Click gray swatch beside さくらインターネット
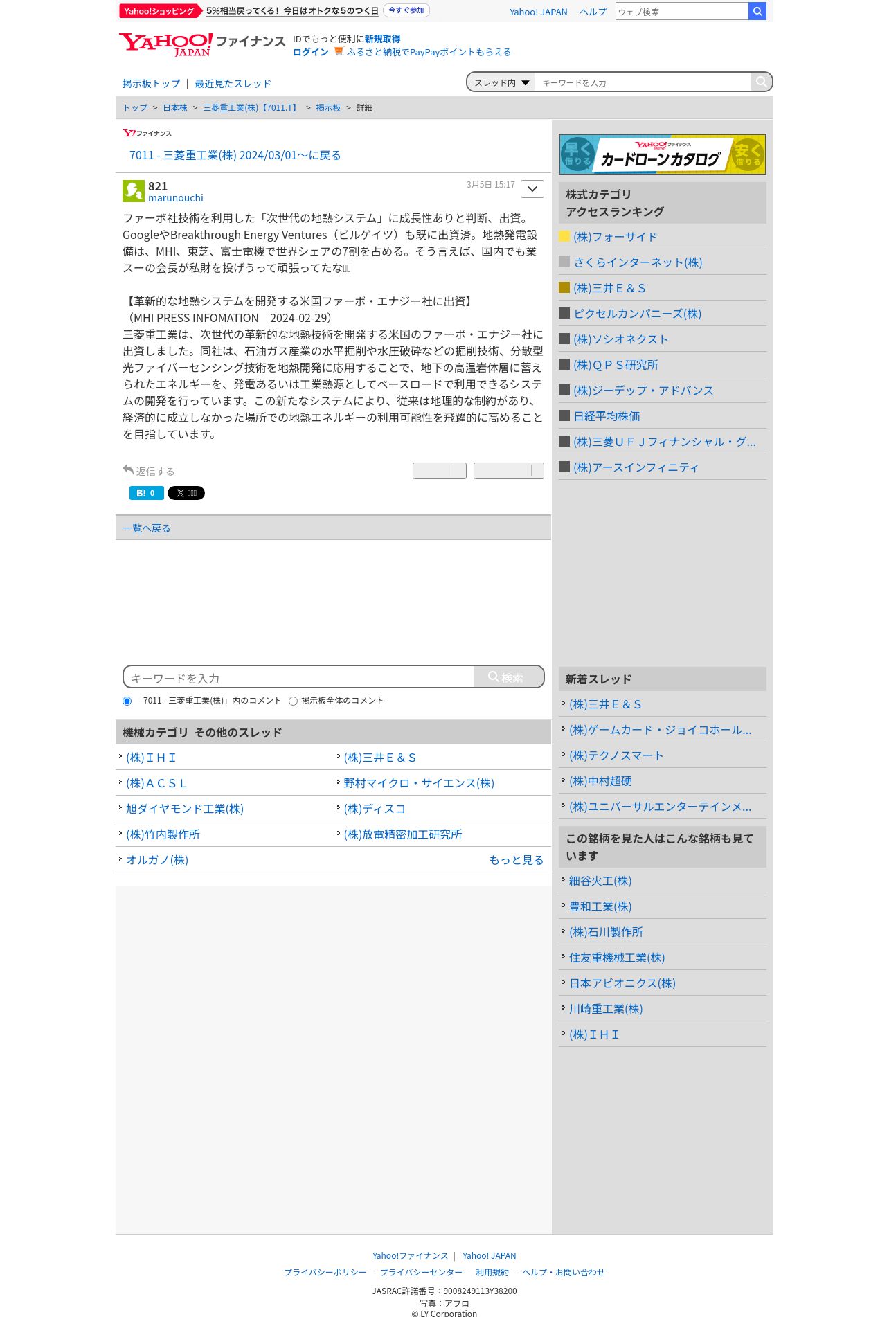The image size is (889, 1317). pos(564,262)
